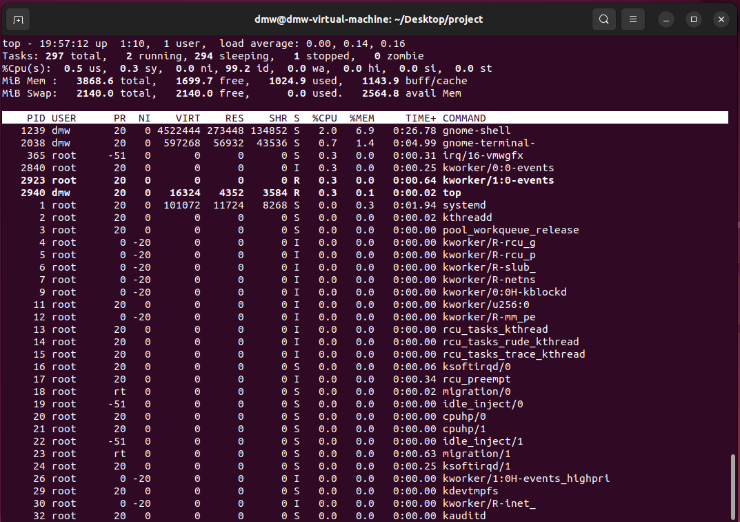Select the systemd process command name

(x=465, y=205)
